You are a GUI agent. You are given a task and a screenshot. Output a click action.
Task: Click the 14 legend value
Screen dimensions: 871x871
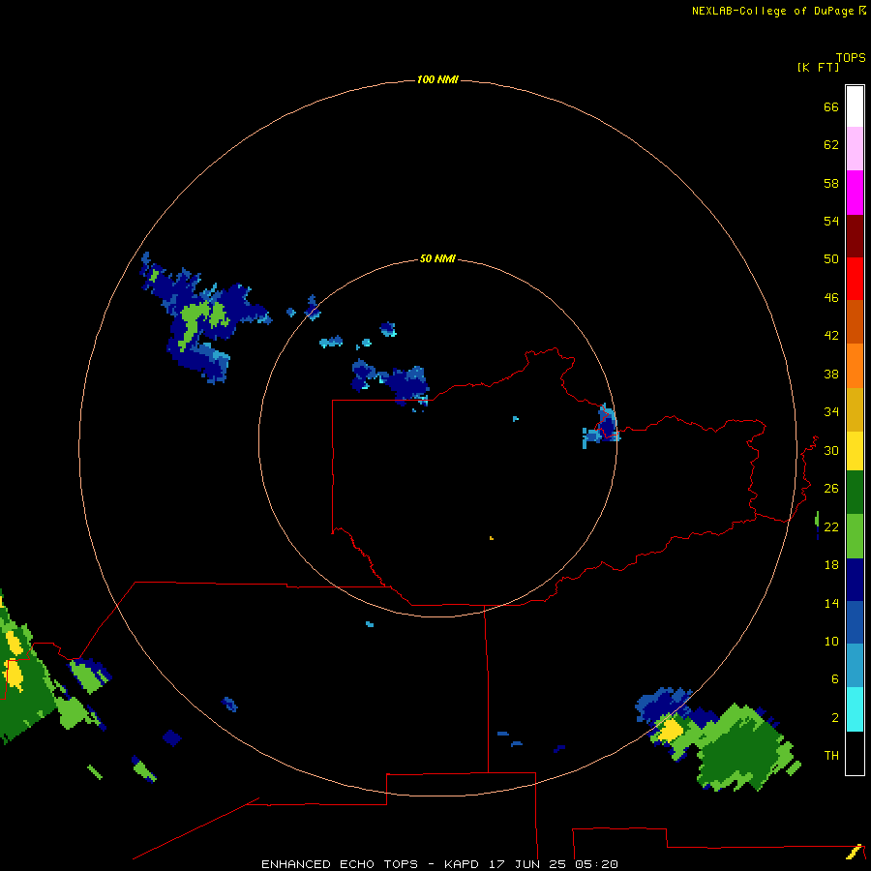pos(831,603)
